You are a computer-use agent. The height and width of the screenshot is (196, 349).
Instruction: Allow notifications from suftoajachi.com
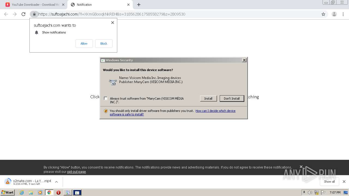pyautogui.click(x=84, y=44)
